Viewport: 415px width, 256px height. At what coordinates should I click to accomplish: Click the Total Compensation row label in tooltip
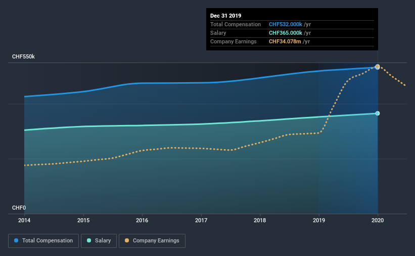tap(236, 24)
